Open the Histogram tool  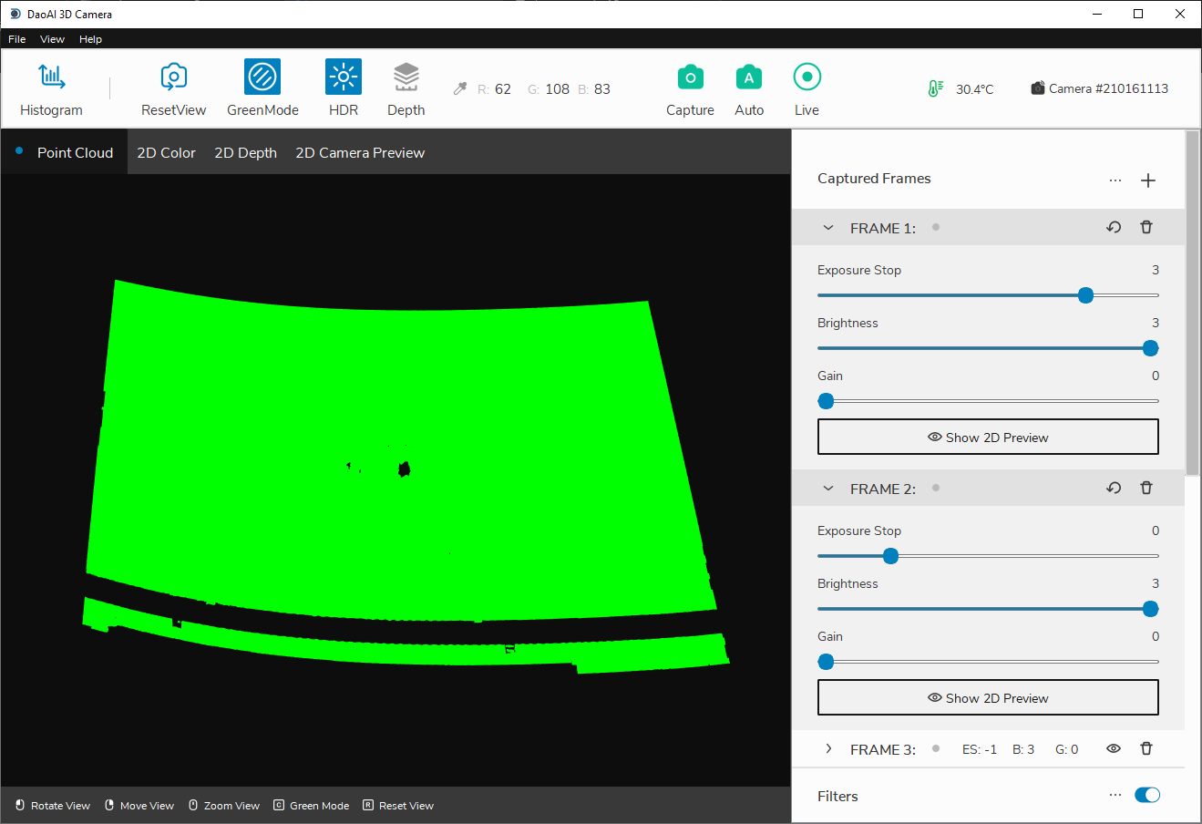coord(51,77)
